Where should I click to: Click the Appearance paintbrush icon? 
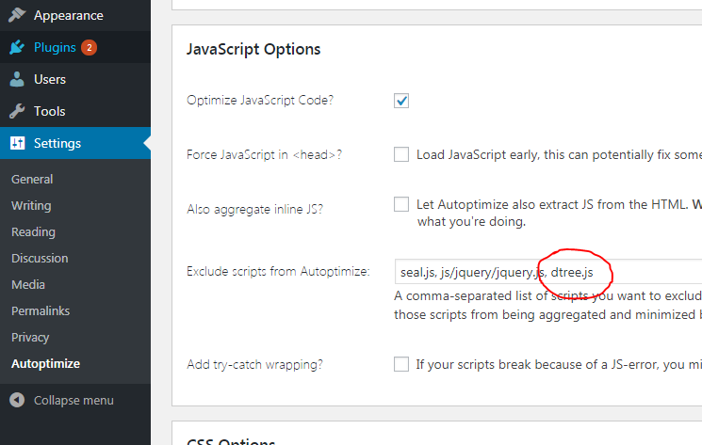(x=17, y=15)
